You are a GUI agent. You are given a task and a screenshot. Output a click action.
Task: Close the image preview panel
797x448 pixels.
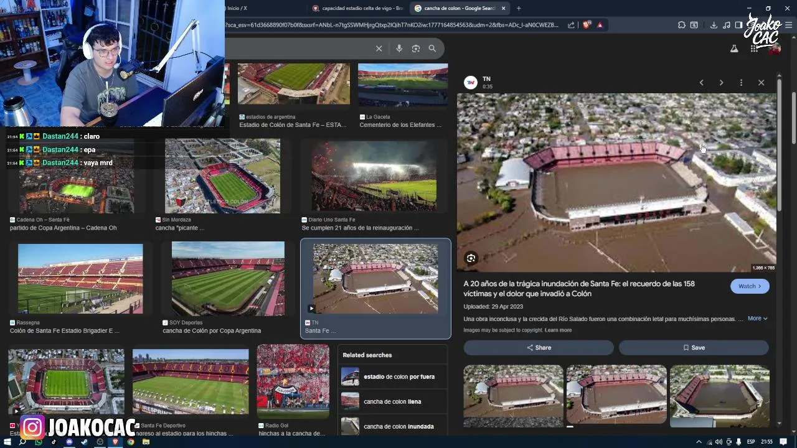761,82
